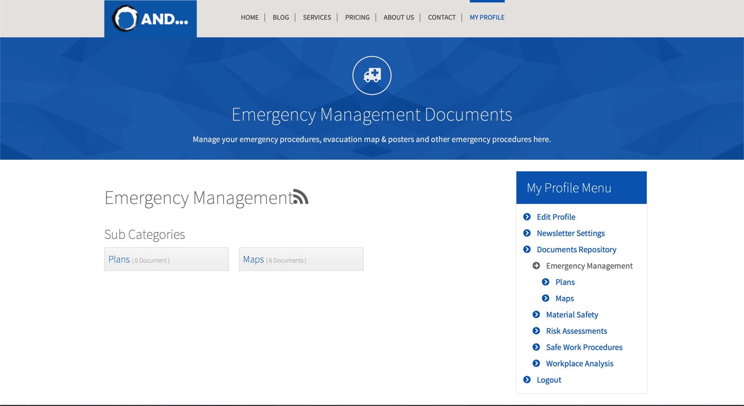Select Emergency Management in the profile menu
Image resolution: width=744 pixels, height=406 pixels.
tap(589, 266)
